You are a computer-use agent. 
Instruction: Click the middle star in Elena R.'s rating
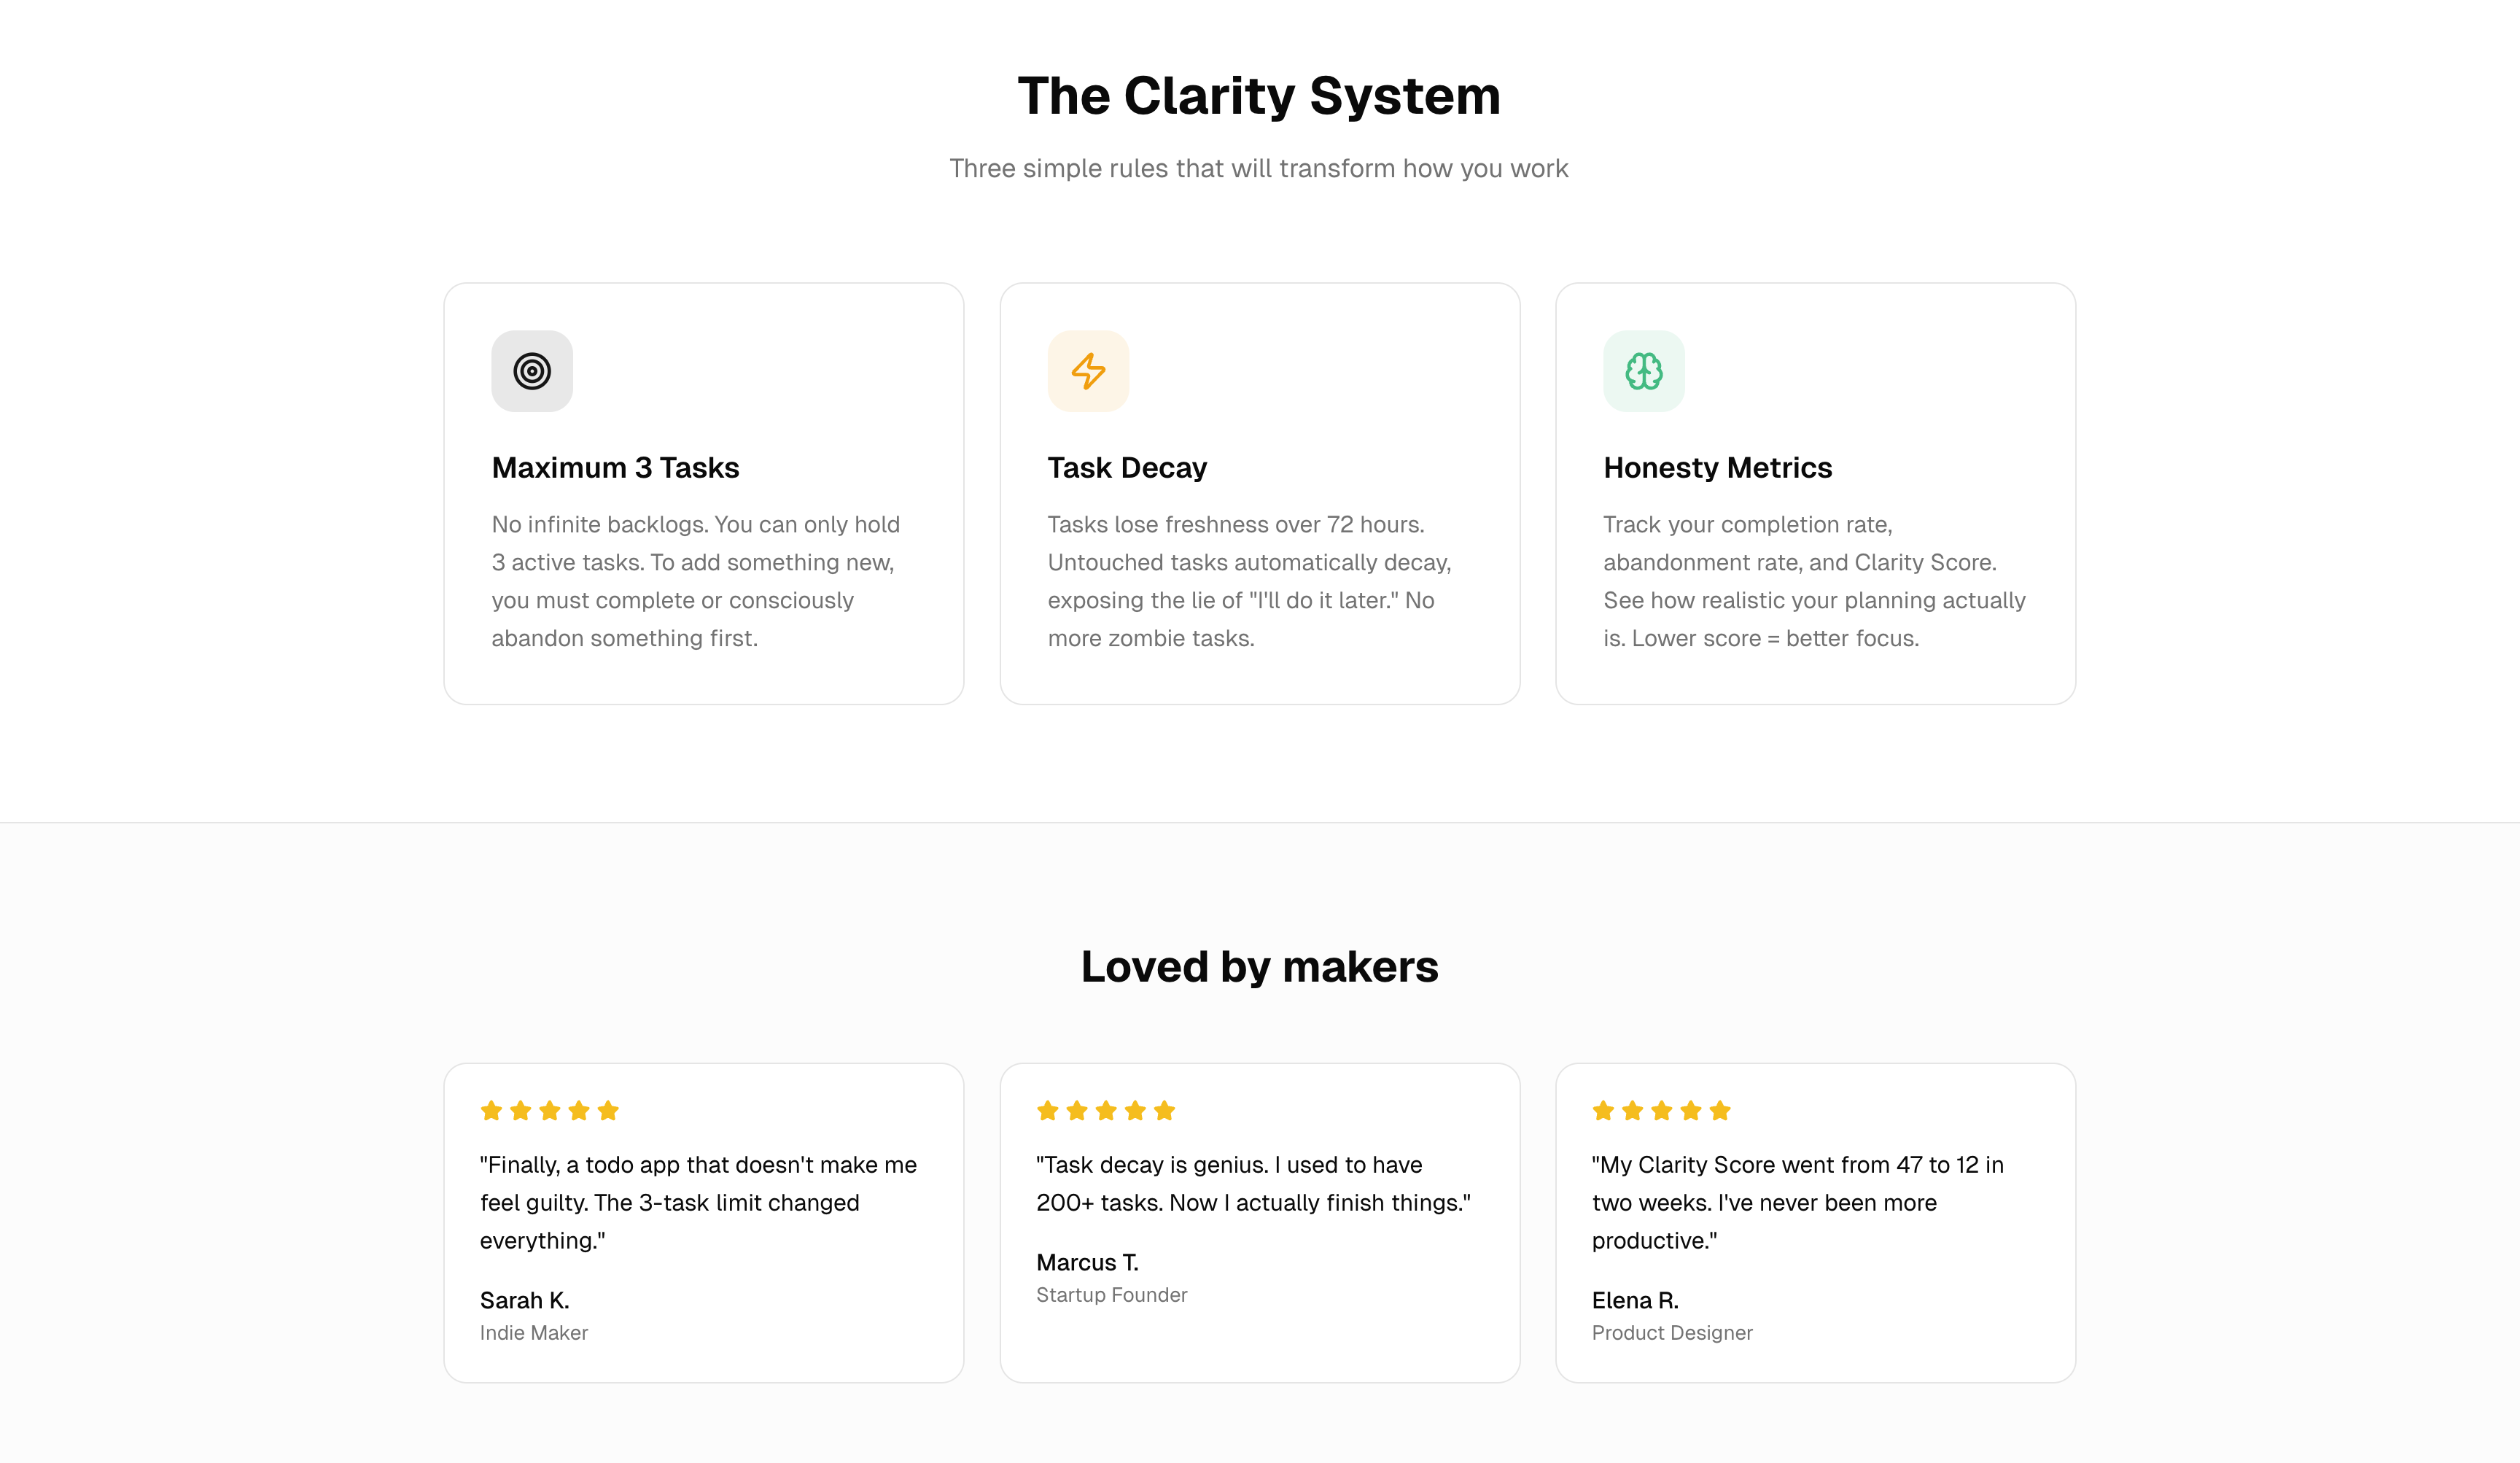coord(1660,1109)
